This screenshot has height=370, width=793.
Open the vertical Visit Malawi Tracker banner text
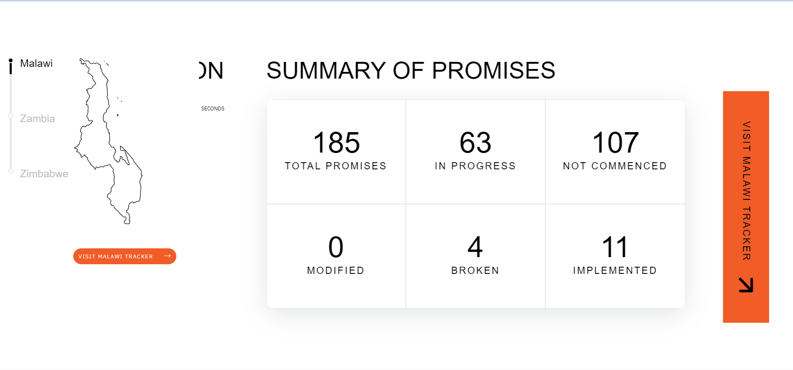[746, 191]
